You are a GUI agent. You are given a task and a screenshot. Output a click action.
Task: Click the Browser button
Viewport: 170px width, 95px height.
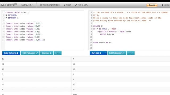pos(47,53)
